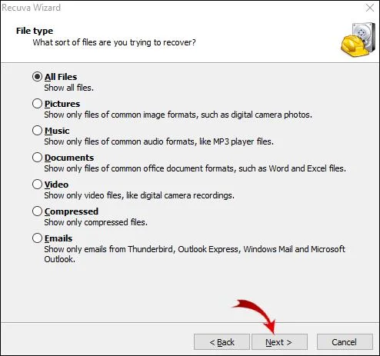Click the MP3 player files description text
Image resolution: width=380 pixels, height=356 pixels.
click(x=158, y=141)
